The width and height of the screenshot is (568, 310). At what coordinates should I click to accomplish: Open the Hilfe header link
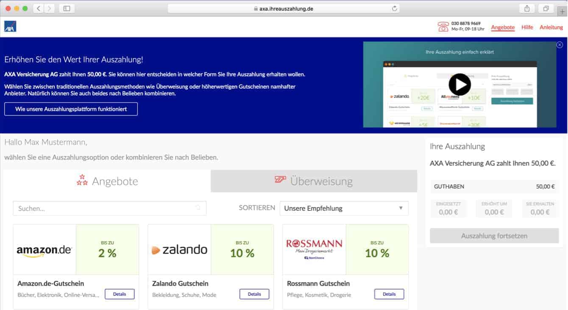coord(527,27)
